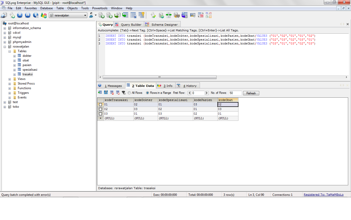The height and width of the screenshot is (220, 351).
Task: Click the Execute All Queries double-arrow icon
Action: coord(28,15)
